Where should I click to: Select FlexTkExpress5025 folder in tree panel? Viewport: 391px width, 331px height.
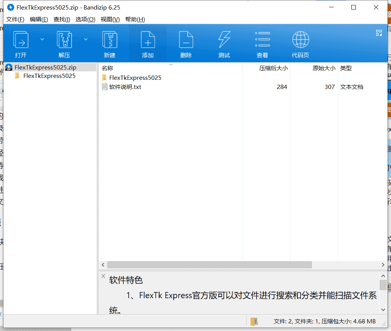49,76
